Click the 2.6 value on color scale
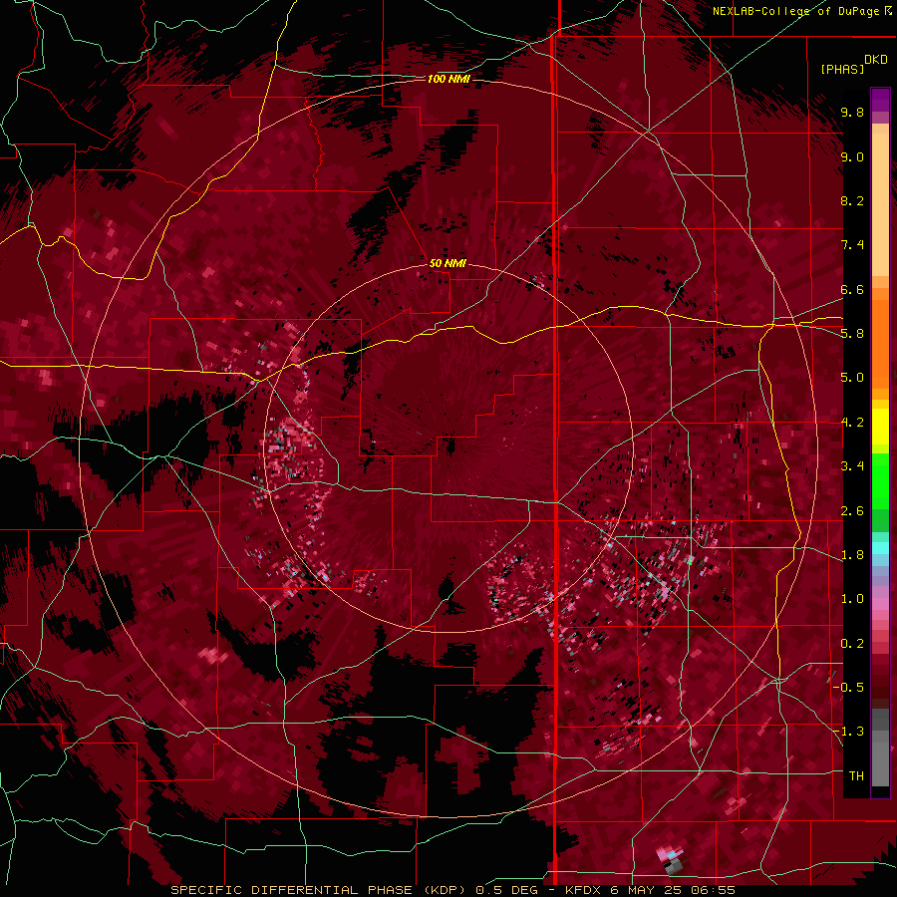The height and width of the screenshot is (897, 897). point(852,511)
